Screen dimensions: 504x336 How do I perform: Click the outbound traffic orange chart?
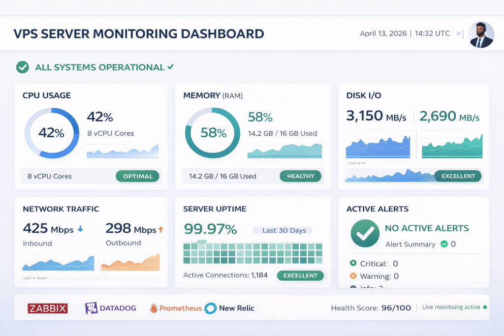coord(130,262)
